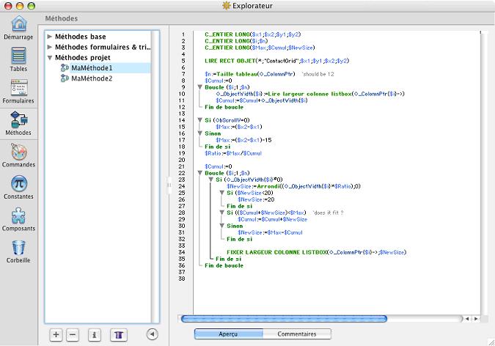Collapse the Méthodes projet group
Screen dimensions: 495x346
(x=50, y=58)
